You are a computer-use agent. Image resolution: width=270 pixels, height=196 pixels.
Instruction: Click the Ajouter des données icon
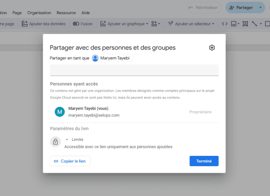click(25, 24)
